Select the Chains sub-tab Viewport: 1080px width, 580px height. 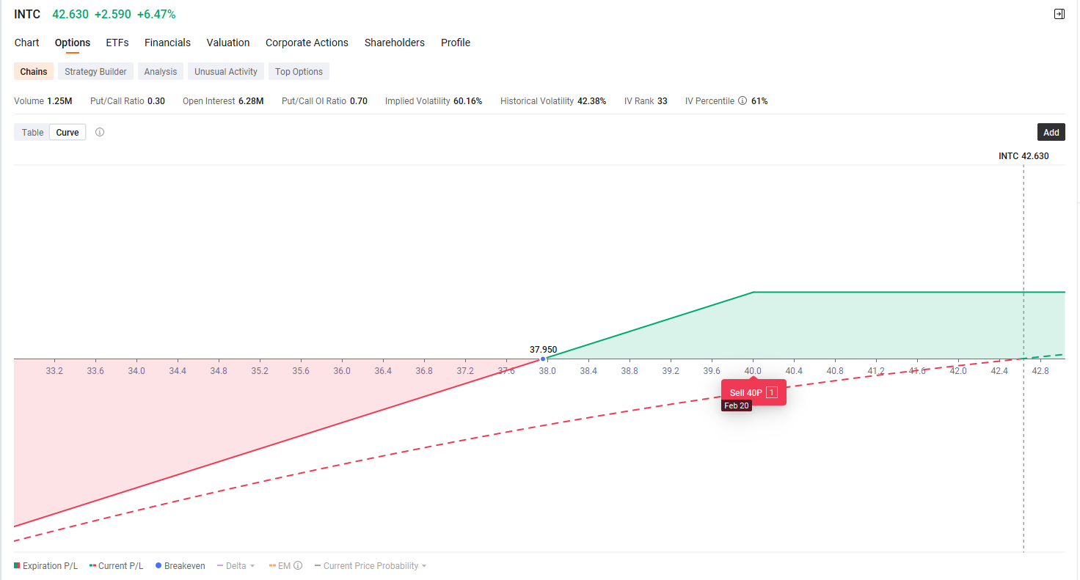[34, 71]
